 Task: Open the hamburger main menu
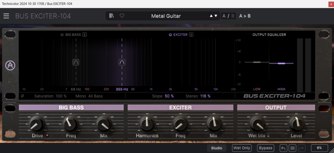point(6,16)
